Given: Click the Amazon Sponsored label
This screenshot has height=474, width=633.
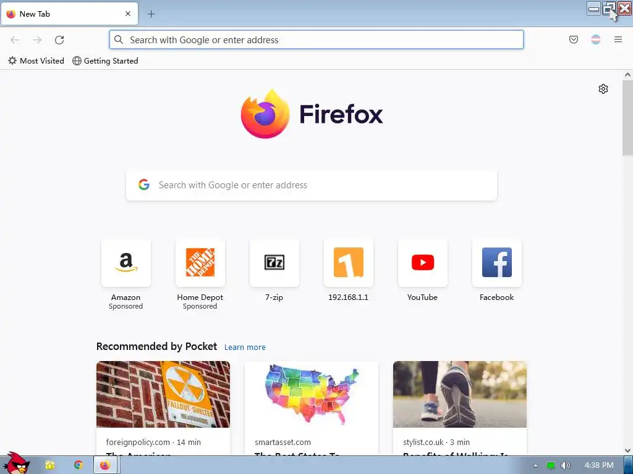Looking at the screenshot, I should click(125, 306).
